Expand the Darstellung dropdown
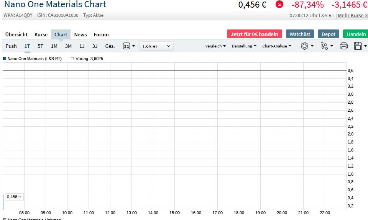 point(244,46)
